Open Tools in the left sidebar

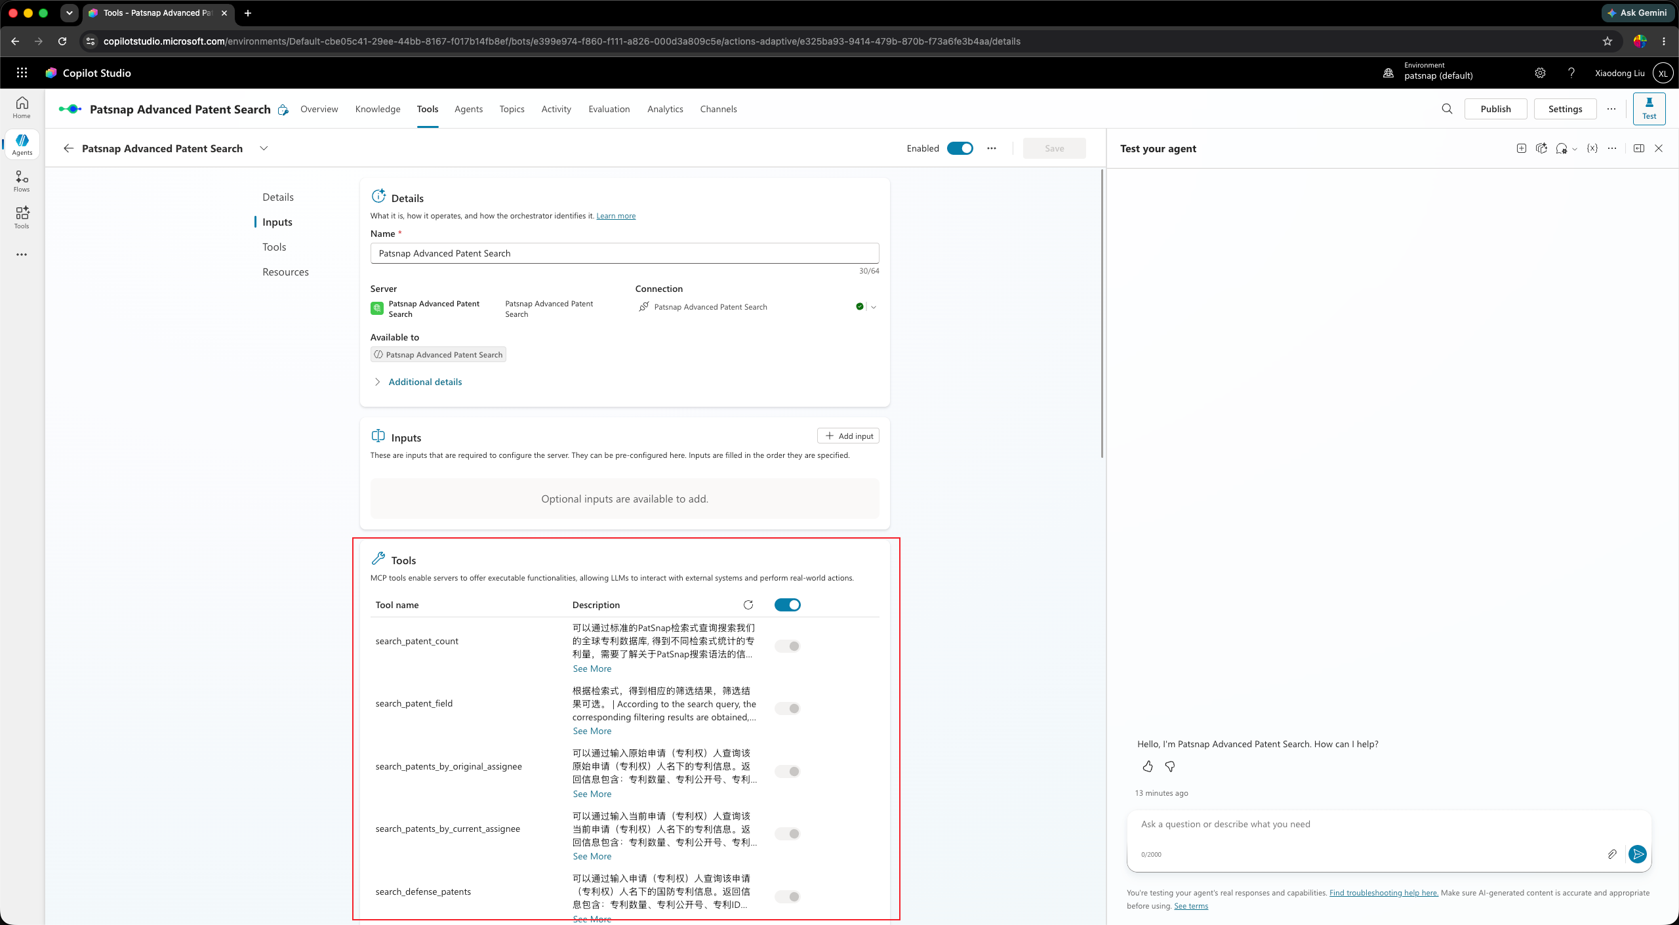coord(22,218)
